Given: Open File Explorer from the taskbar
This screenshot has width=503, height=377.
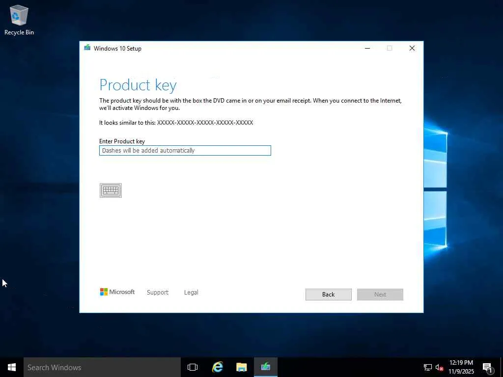Looking at the screenshot, I should point(242,367).
